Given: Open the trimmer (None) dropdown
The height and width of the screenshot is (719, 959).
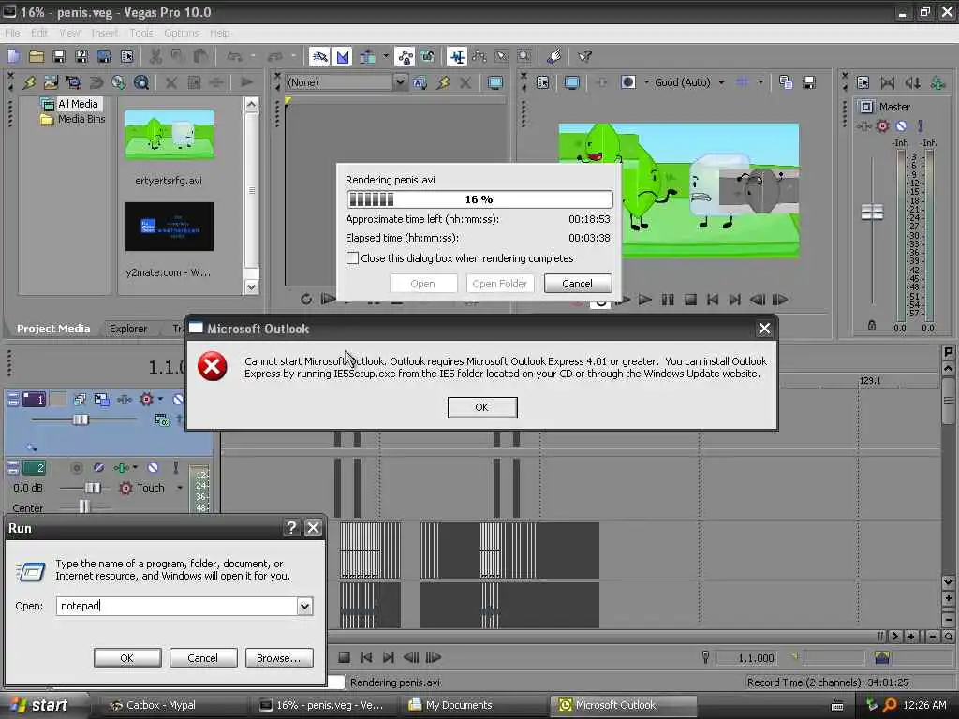Looking at the screenshot, I should pos(399,82).
